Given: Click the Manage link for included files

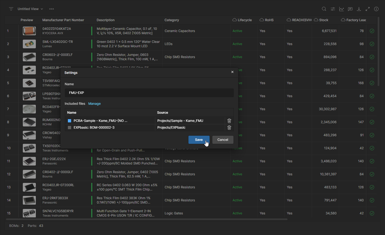Looking at the screenshot, I should pyautogui.click(x=94, y=104).
